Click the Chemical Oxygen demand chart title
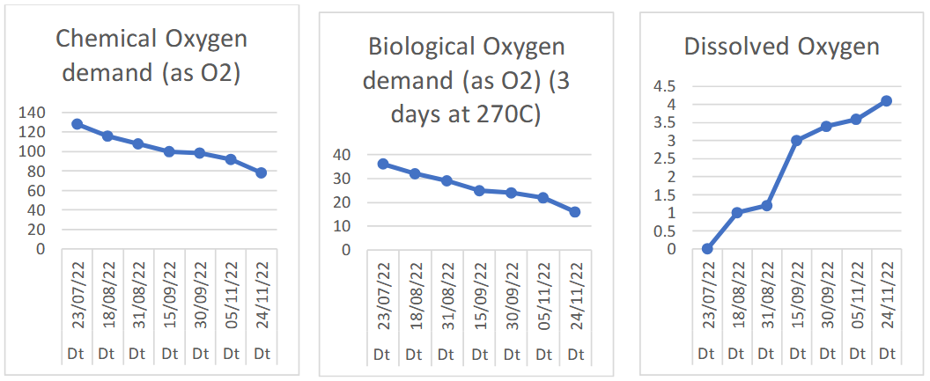The height and width of the screenshot is (381, 930). 151,55
